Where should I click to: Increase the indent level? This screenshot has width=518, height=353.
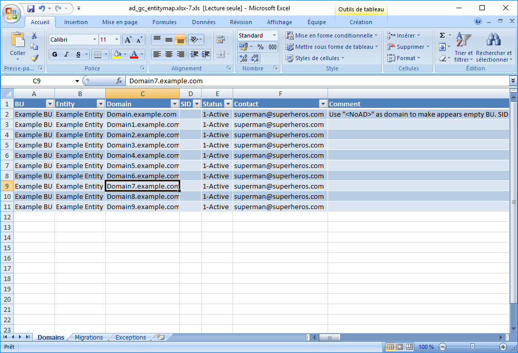tap(205, 54)
